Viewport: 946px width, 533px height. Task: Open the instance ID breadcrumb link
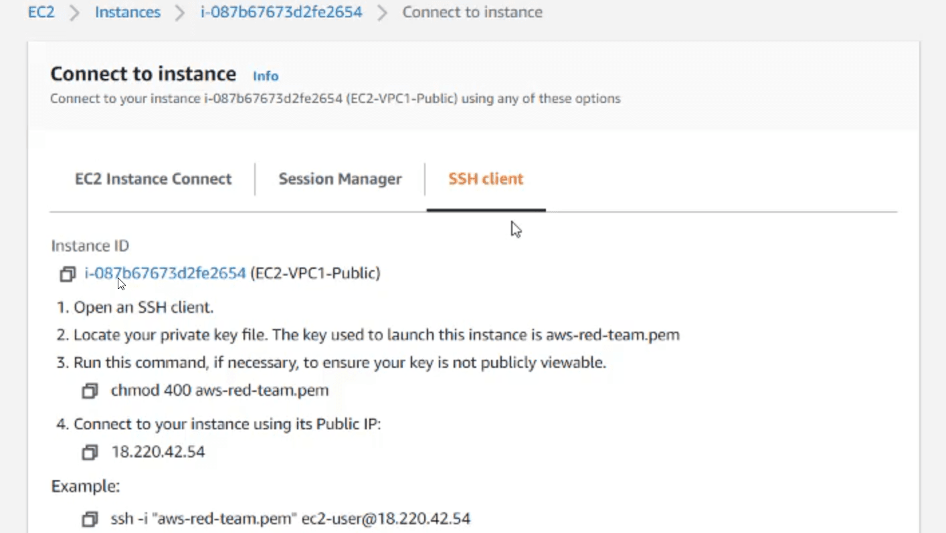(281, 12)
